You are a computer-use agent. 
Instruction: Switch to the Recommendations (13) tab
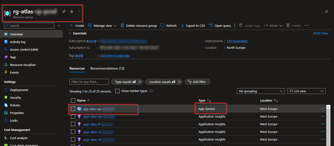click(107, 68)
